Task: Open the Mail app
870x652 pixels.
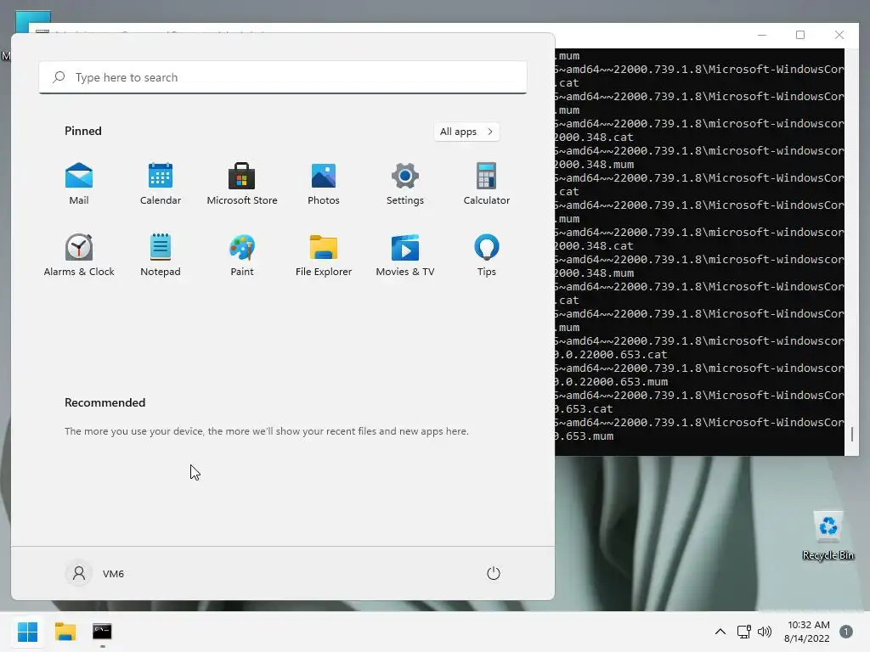Action: (x=79, y=183)
